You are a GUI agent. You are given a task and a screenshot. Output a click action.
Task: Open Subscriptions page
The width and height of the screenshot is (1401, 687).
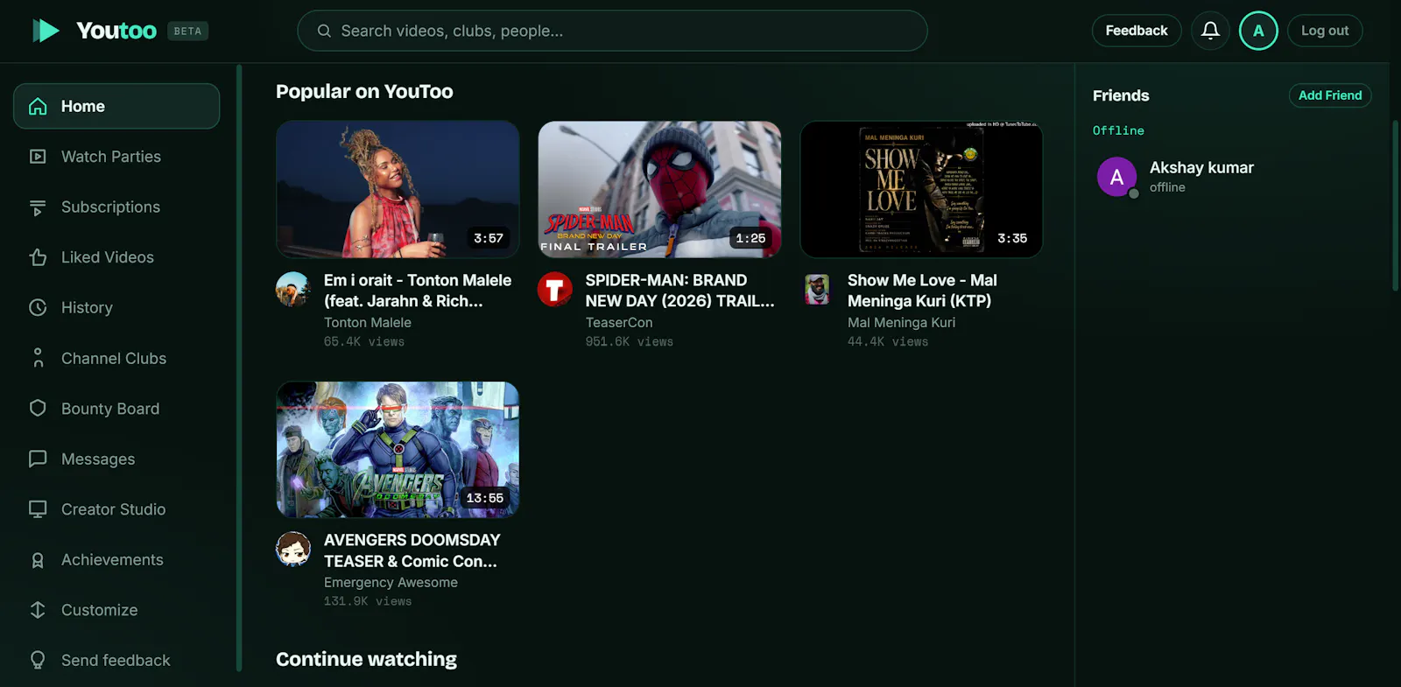click(x=116, y=207)
